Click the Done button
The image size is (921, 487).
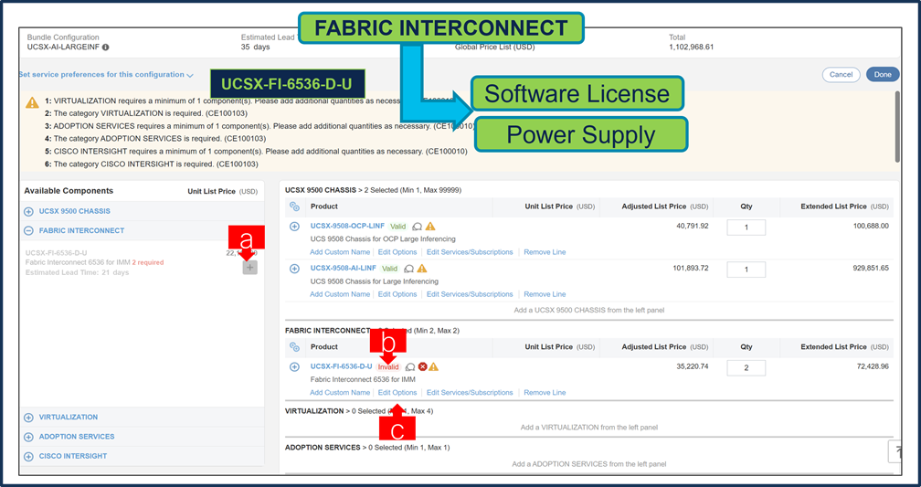(883, 75)
